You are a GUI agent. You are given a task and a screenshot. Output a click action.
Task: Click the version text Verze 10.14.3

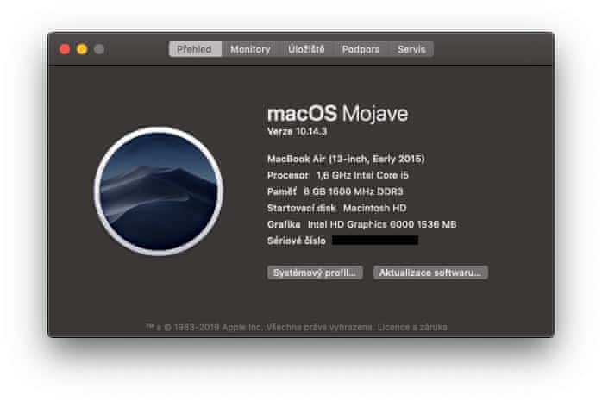pos(297,132)
